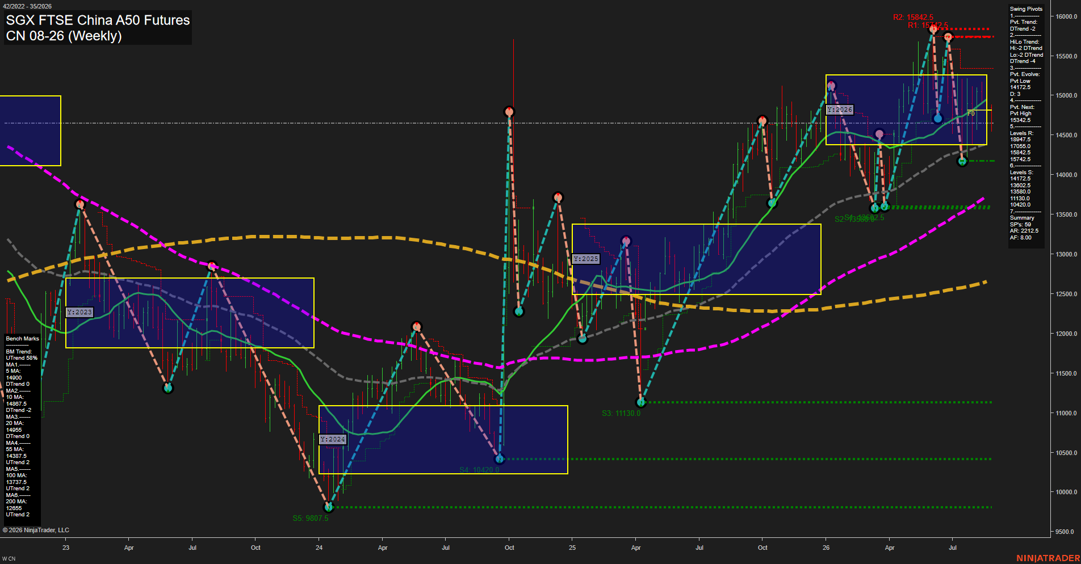Click the Bench Marks panel heading
Image resolution: width=1081 pixels, height=564 pixels.
(x=23, y=339)
